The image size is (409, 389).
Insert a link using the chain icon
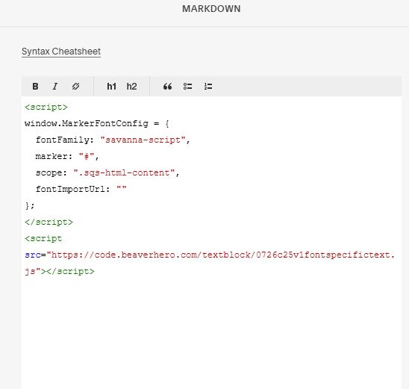point(75,87)
